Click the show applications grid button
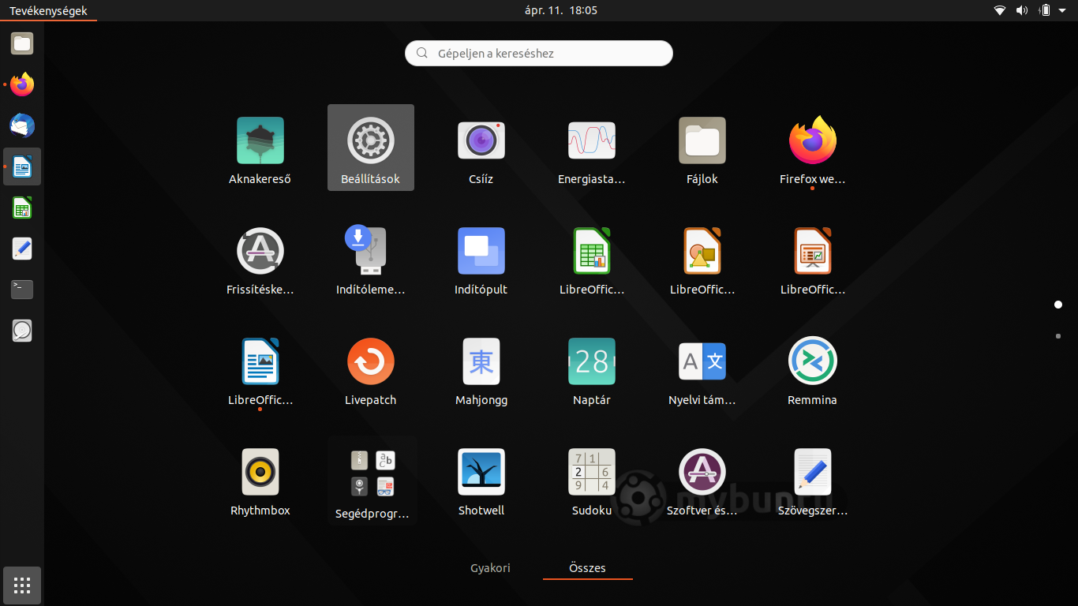 22,585
